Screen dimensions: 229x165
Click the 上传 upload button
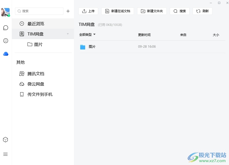point(88,11)
